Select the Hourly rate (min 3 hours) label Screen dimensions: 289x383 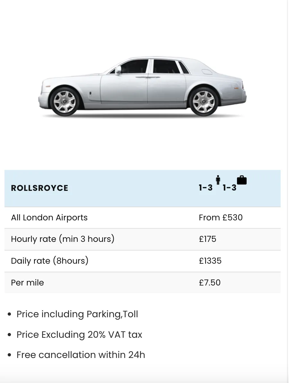[x=63, y=239]
